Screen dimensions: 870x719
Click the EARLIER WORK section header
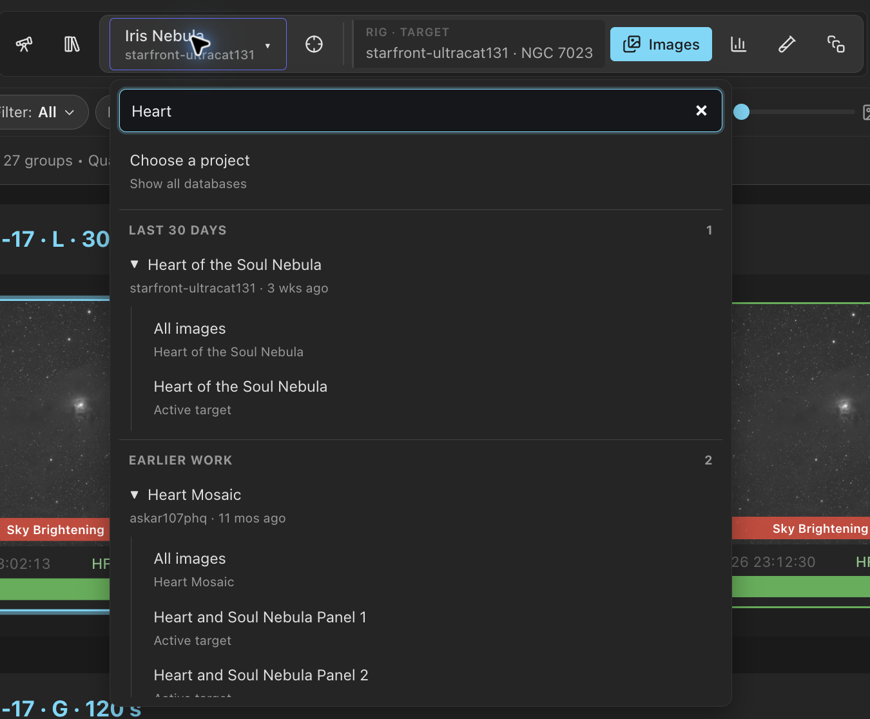click(180, 460)
